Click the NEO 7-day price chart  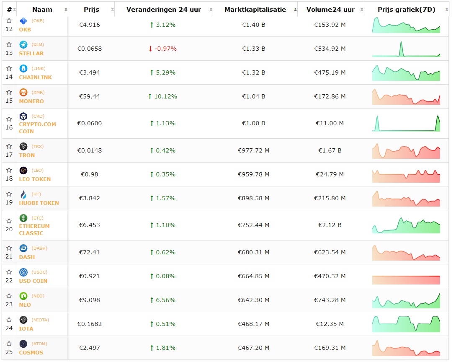tap(406, 300)
